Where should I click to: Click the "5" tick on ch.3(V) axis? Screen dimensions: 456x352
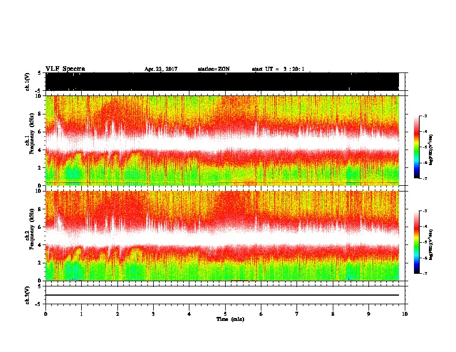point(40,286)
